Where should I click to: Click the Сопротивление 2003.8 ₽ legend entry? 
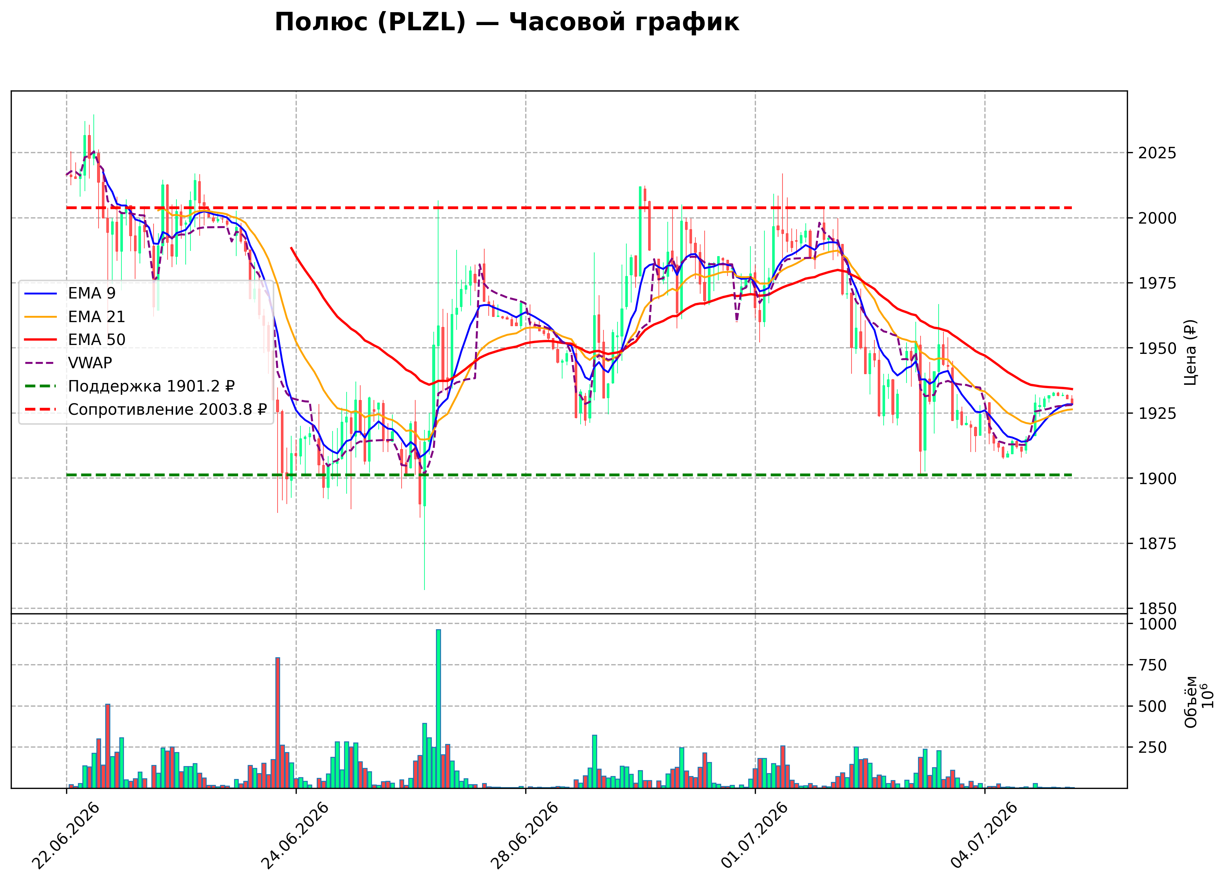(x=146, y=409)
